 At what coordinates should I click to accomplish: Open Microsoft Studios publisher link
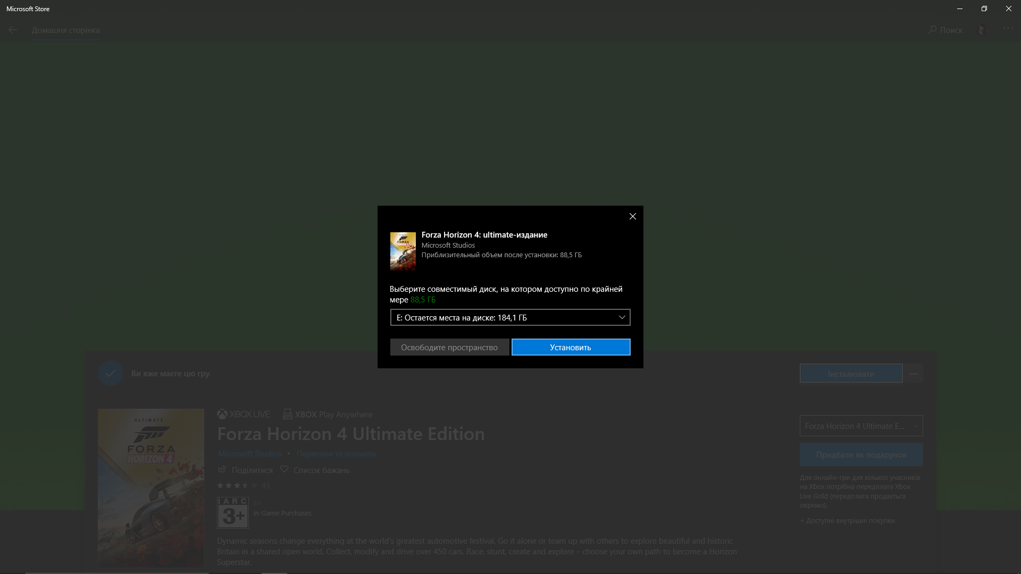[x=250, y=454]
